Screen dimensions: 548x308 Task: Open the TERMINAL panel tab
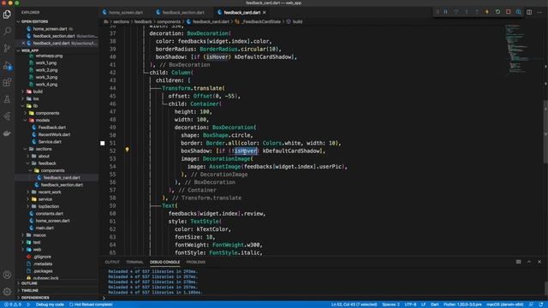point(135,262)
